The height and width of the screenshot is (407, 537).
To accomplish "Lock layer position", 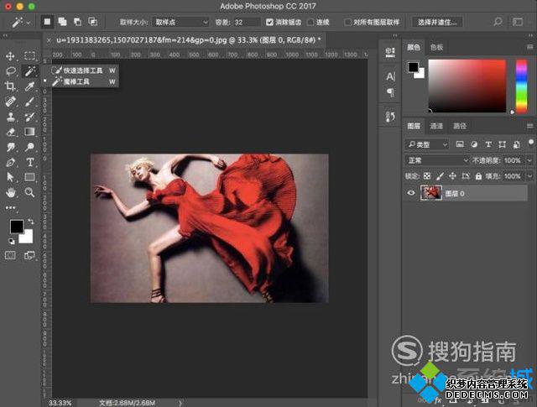I will tap(452, 176).
